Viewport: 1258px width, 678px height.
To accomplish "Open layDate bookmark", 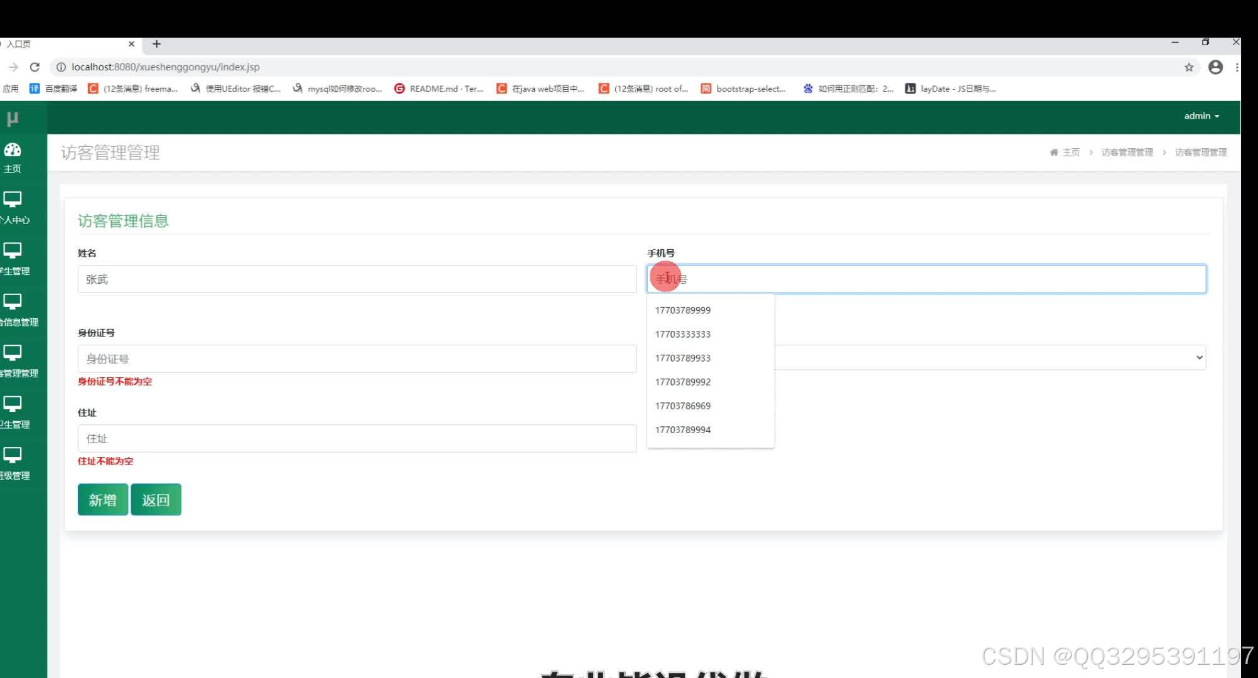I will 950,89.
